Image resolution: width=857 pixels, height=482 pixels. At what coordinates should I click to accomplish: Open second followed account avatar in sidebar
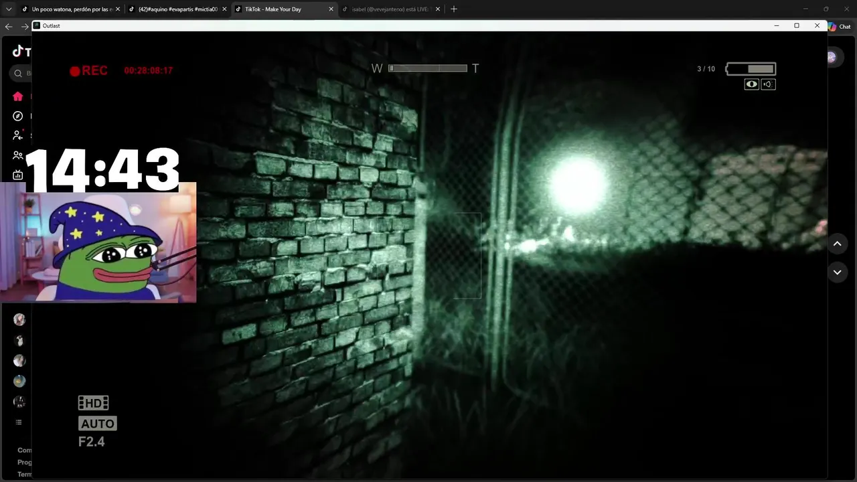click(x=19, y=340)
